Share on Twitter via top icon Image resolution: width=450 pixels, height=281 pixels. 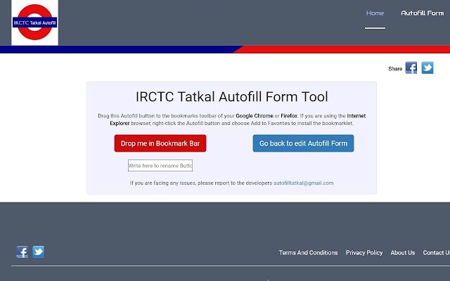pyautogui.click(x=427, y=67)
